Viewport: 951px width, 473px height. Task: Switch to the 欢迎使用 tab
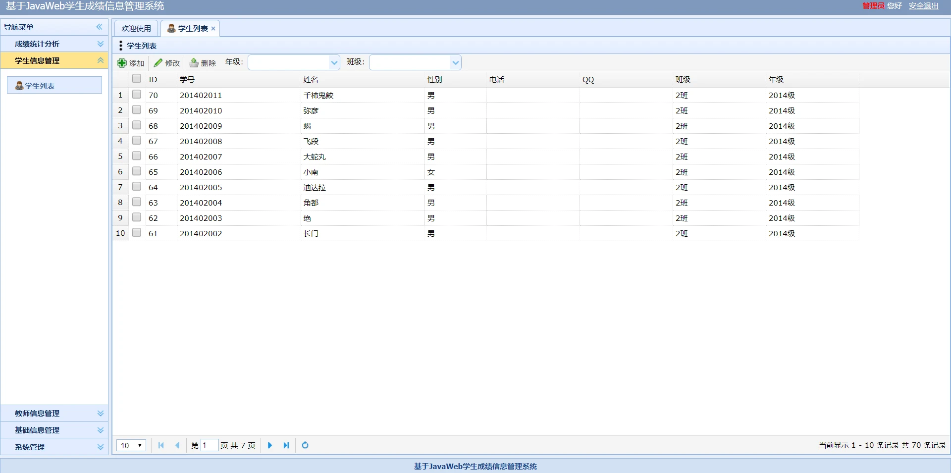click(x=136, y=28)
